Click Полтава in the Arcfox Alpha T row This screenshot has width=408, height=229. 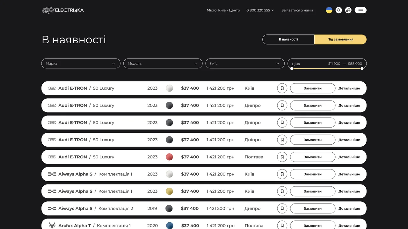click(254, 226)
